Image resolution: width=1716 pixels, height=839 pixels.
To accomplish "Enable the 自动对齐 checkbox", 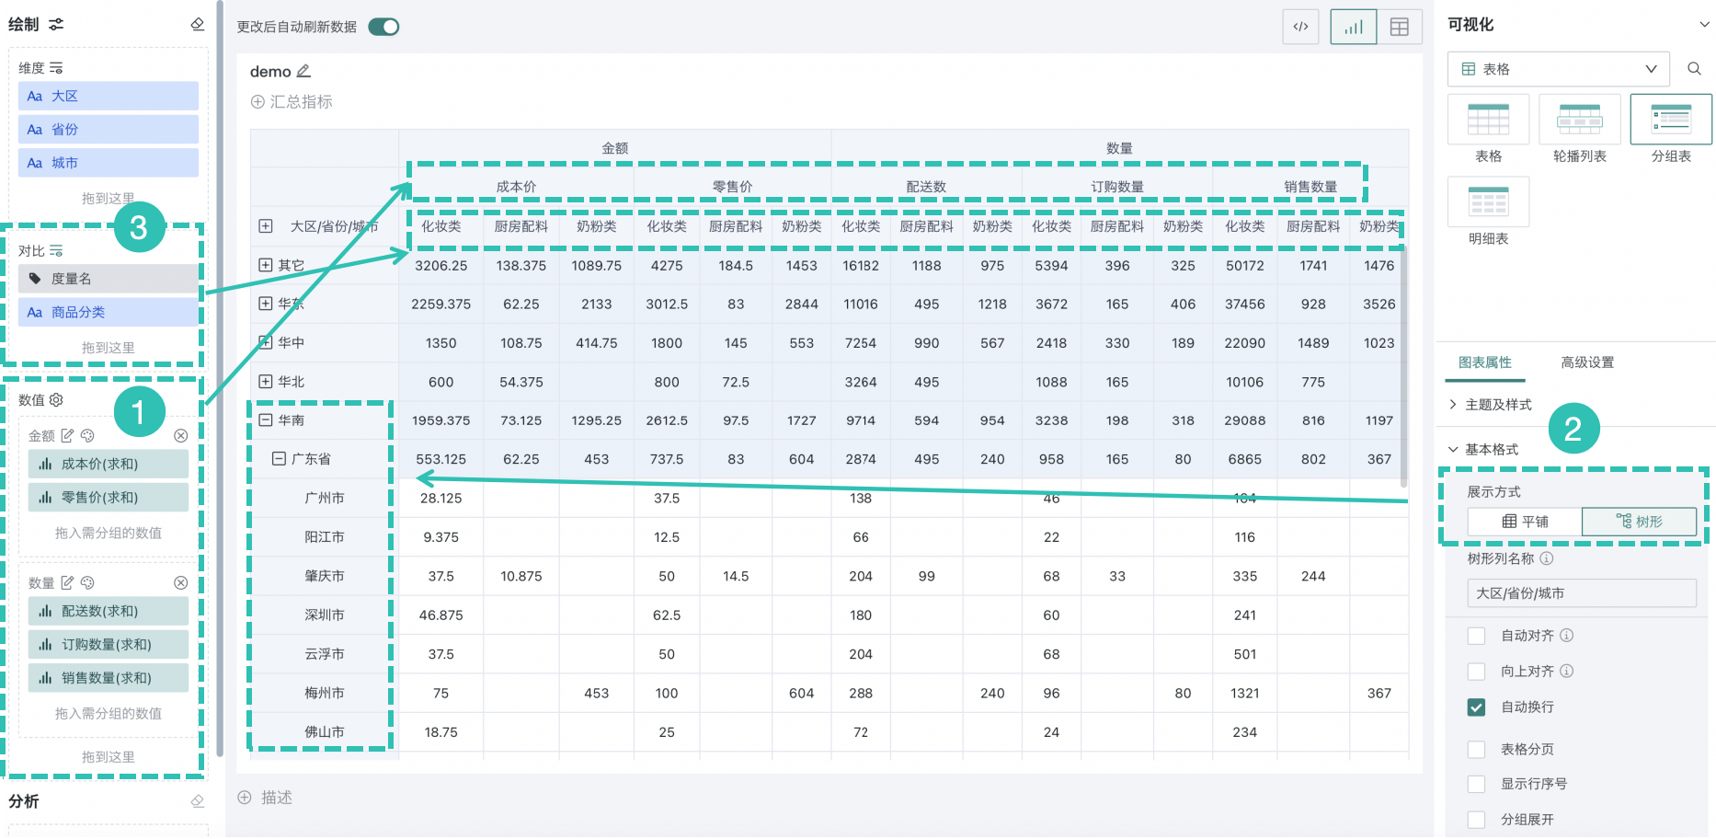I will pos(1477,636).
